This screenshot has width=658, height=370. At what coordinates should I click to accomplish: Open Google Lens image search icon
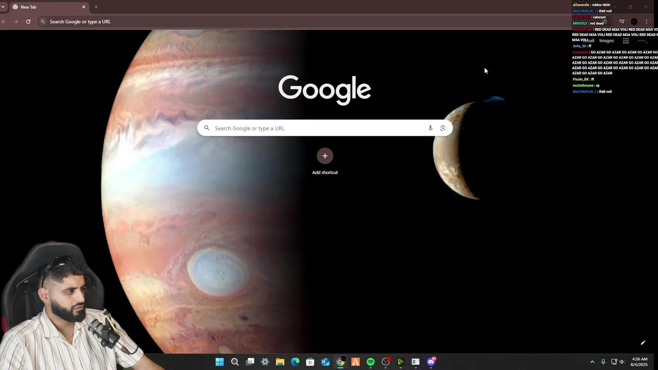point(443,128)
